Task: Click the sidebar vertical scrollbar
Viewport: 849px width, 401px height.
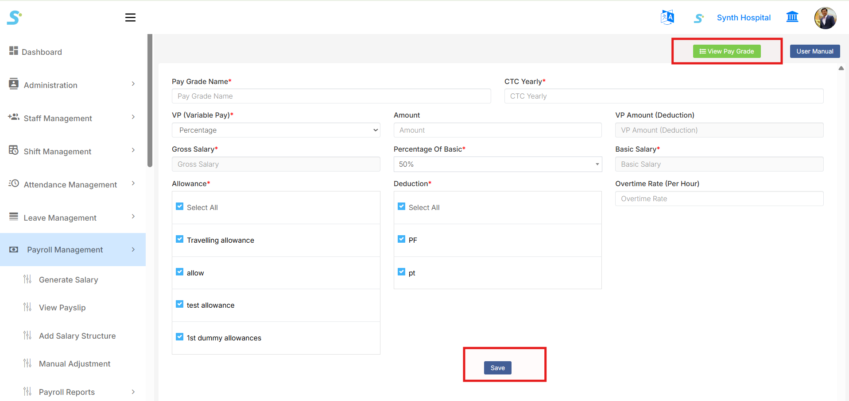Action: (150, 101)
